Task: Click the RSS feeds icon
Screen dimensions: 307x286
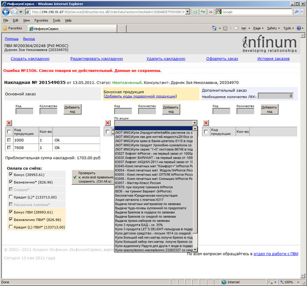Action: click(x=225, y=29)
